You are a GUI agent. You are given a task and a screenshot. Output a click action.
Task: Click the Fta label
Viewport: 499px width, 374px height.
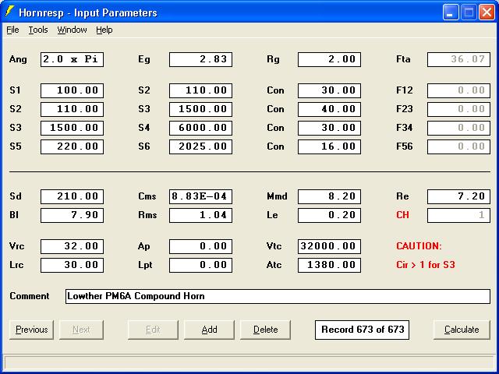tap(403, 59)
